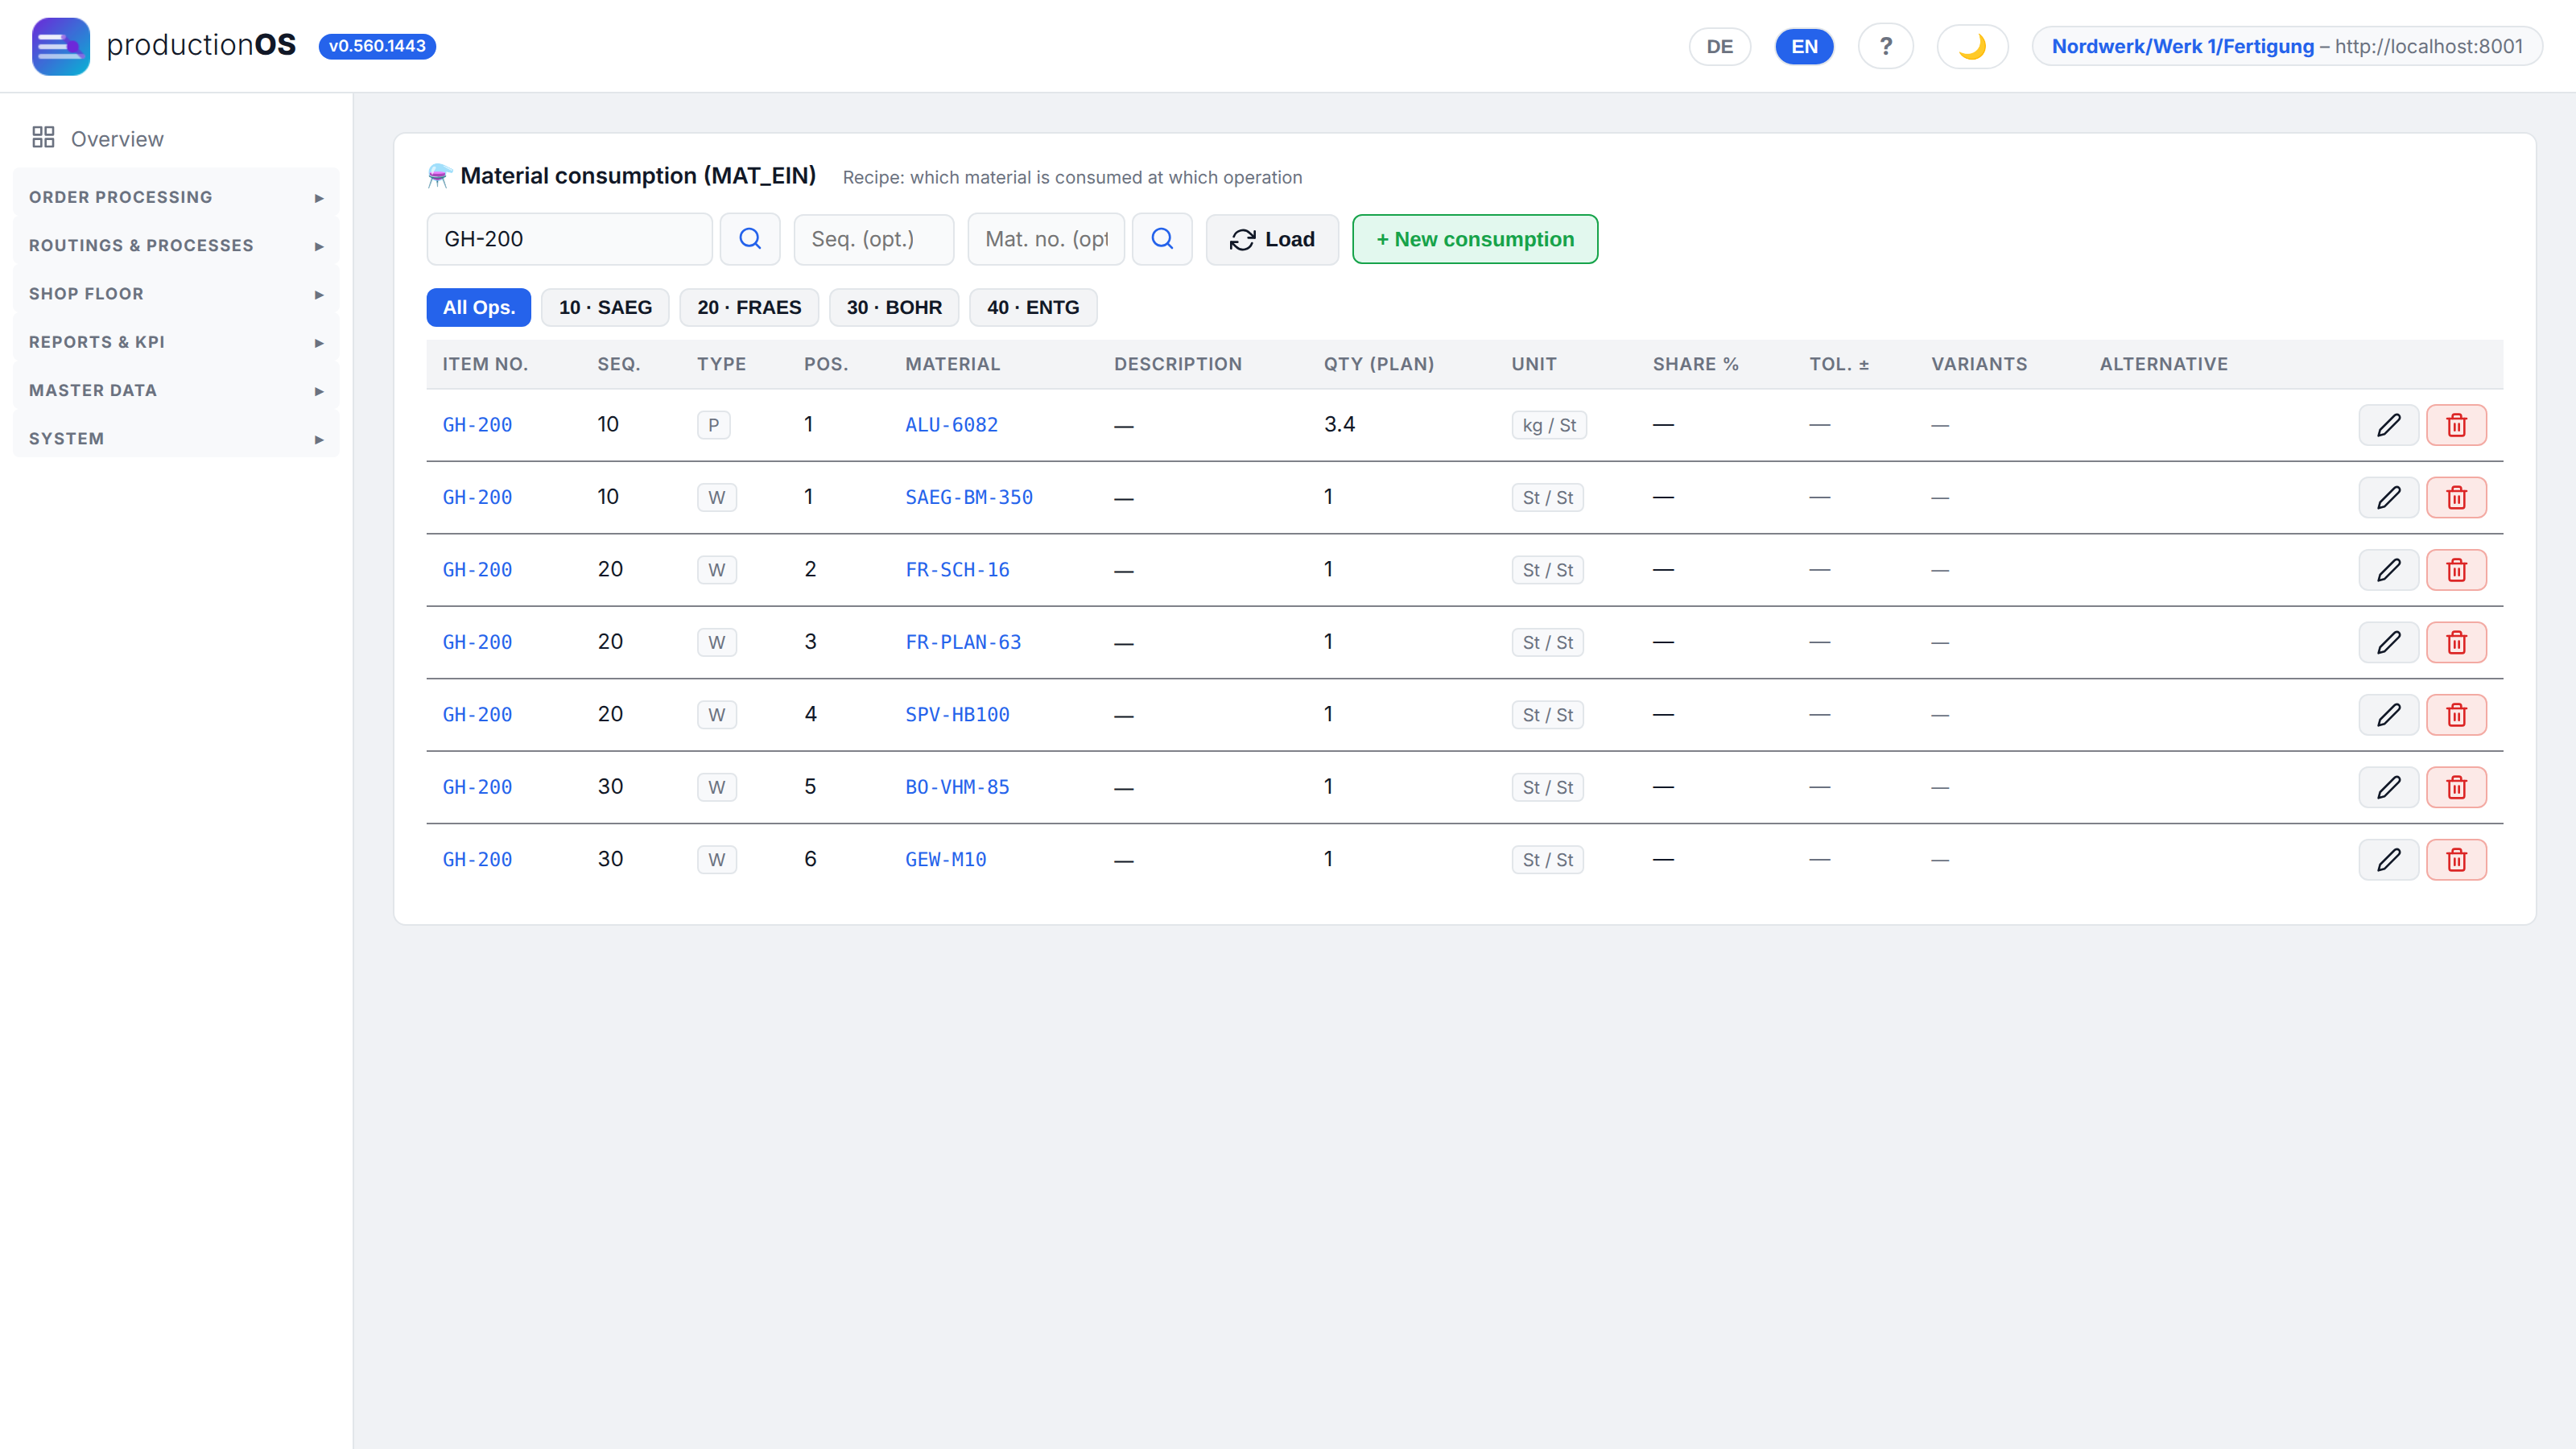
Task: Expand the Shop Floor section
Action: (176, 294)
